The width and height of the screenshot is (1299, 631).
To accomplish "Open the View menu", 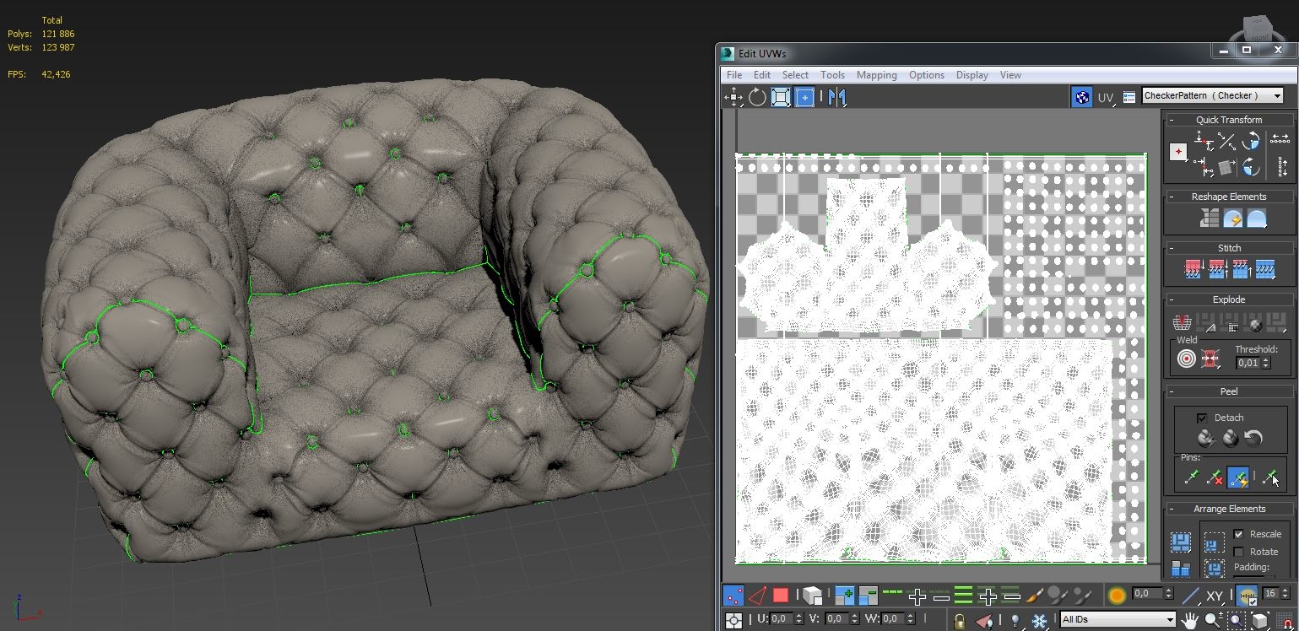I will point(1010,75).
